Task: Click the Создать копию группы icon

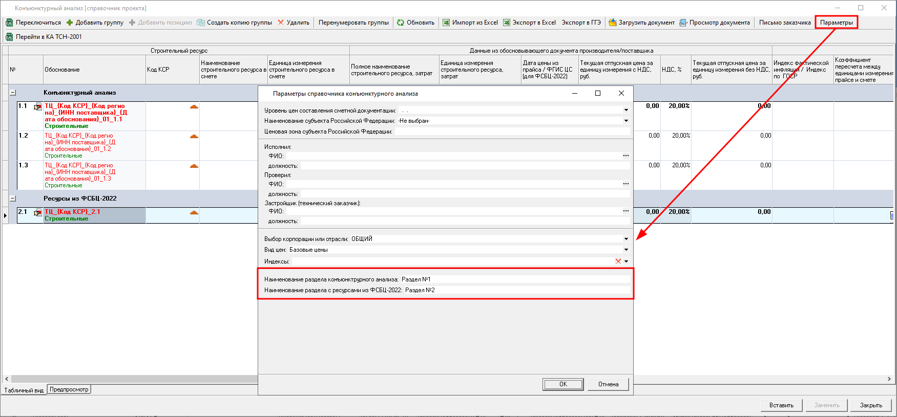Action: click(201, 23)
